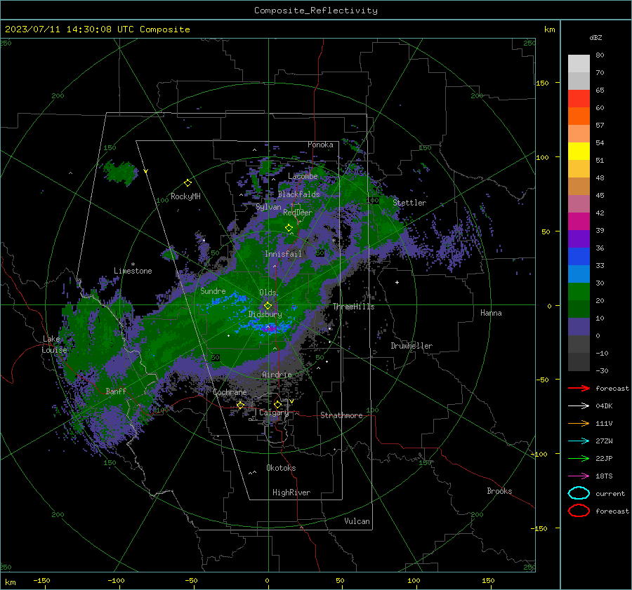Click the red forecast arrow in legend
This screenshot has width=632, height=590.
579,388
